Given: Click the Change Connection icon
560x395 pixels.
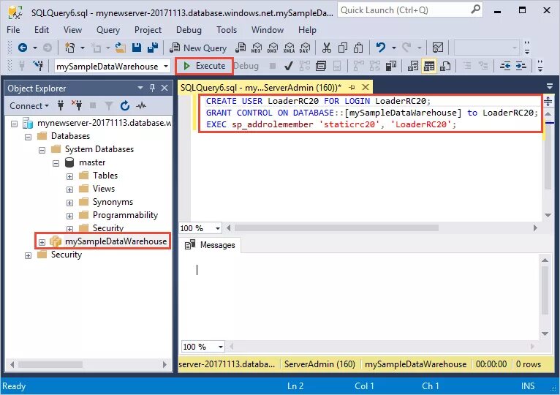Looking at the screenshot, I should coord(38,66).
